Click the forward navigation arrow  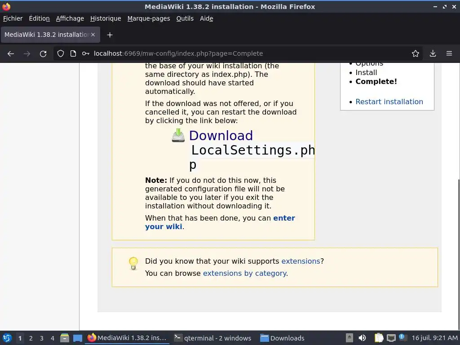point(27,54)
